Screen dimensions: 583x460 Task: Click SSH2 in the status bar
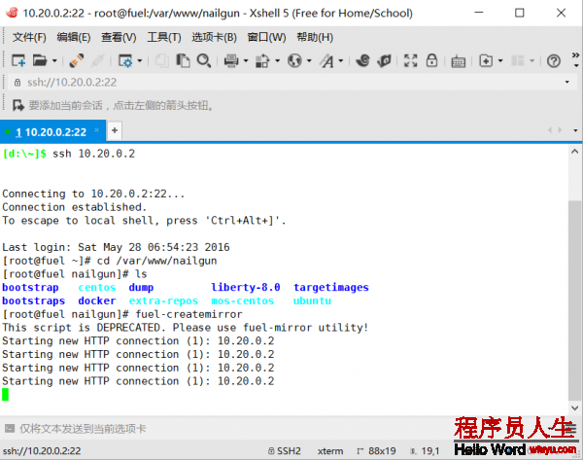285,450
